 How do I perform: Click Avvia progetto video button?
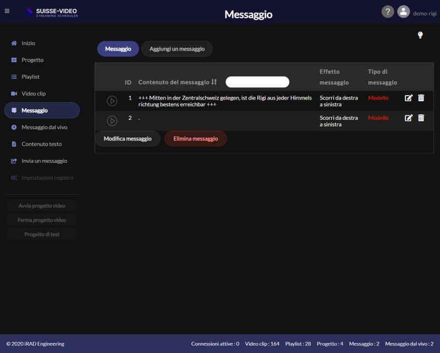coord(42,206)
